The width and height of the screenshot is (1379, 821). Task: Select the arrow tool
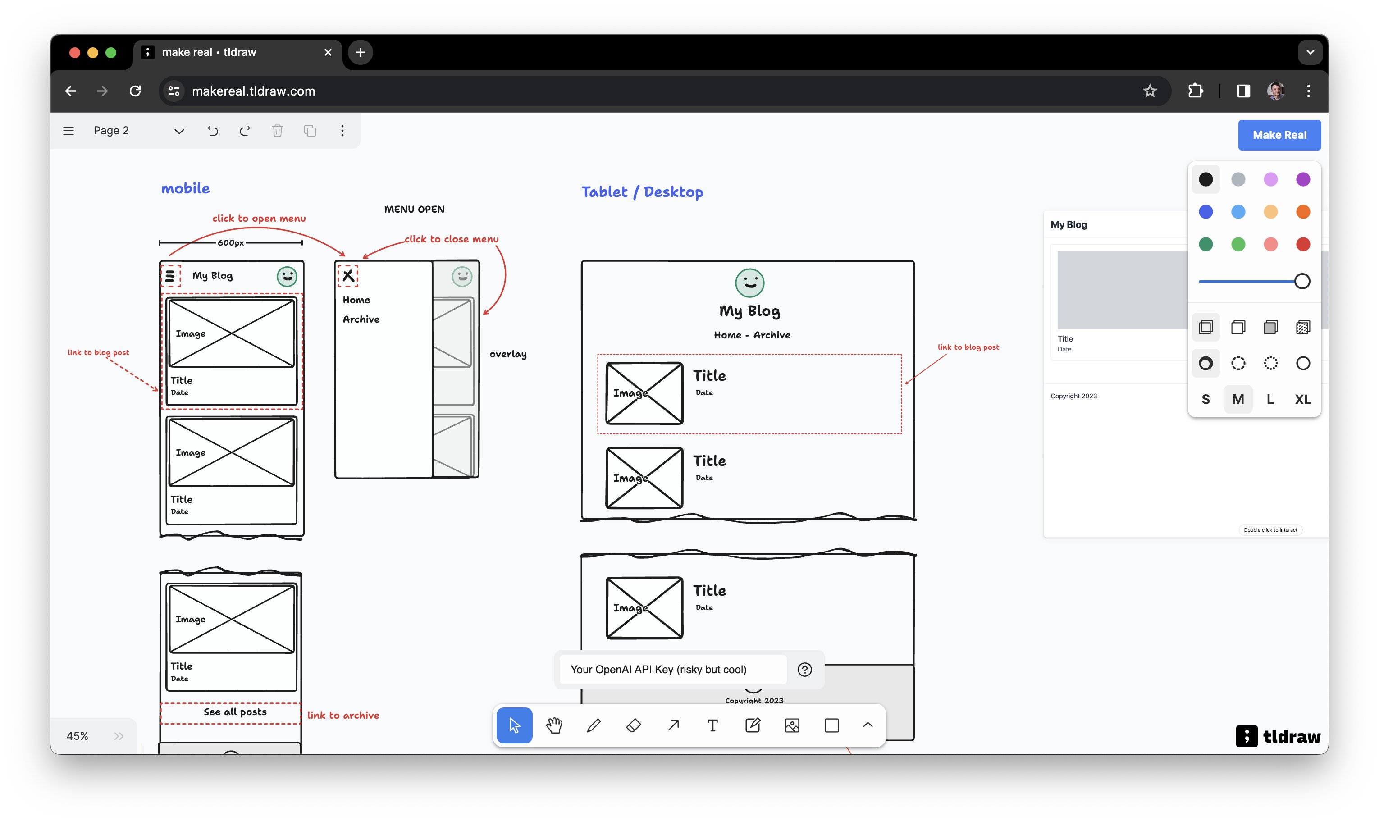[x=673, y=725]
